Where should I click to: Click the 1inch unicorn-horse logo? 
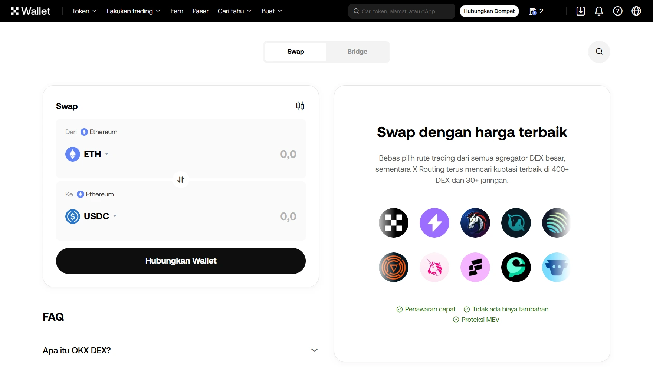coord(475,223)
